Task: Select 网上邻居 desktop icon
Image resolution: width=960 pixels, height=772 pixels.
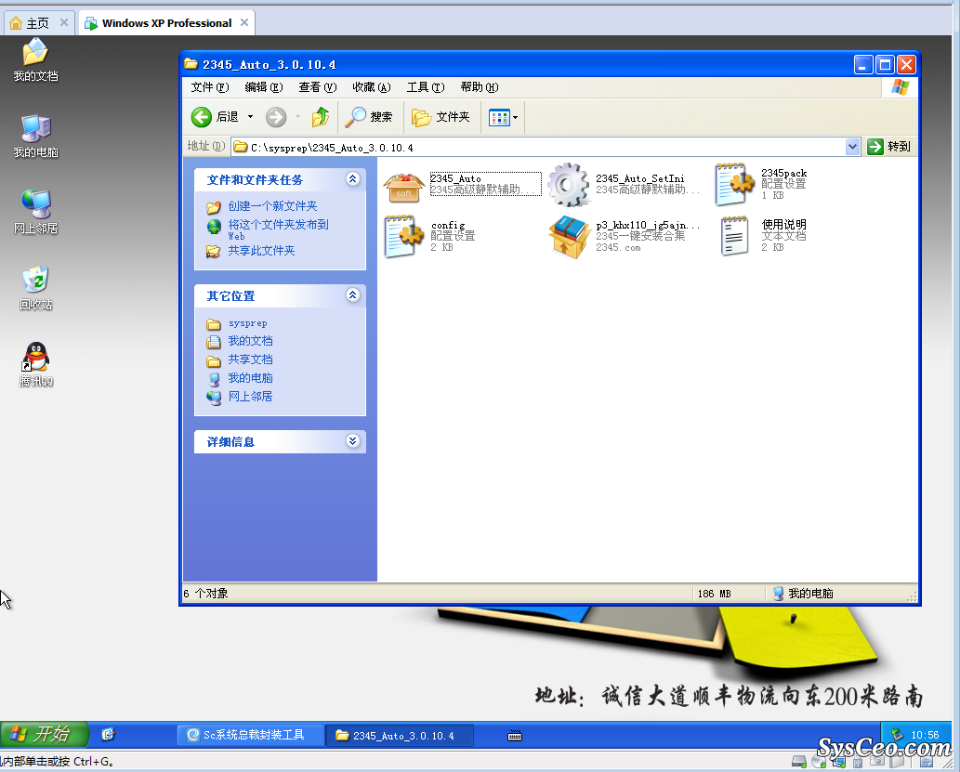Action: pyautogui.click(x=35, y=212)
